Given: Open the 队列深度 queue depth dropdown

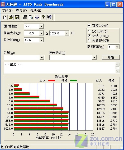Looking at the screenshot, I should click(117, 47).
